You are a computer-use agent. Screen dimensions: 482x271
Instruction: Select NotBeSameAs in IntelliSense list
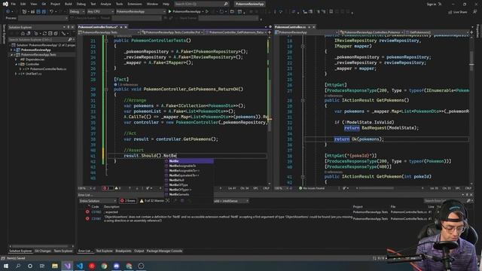click(x=189, y=194)
